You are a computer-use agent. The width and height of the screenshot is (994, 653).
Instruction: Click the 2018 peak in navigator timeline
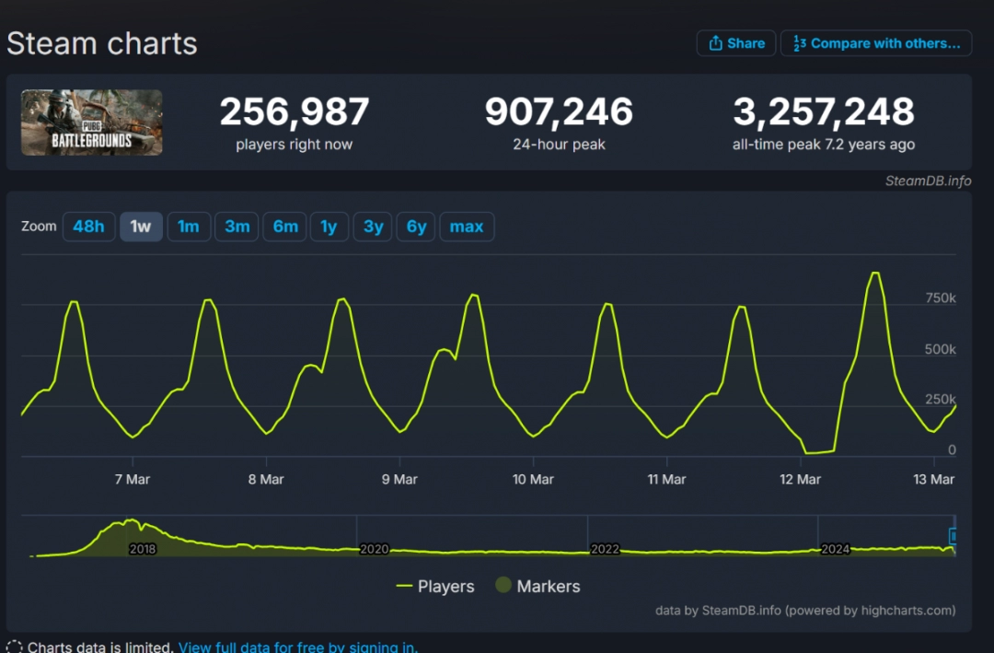point(132,522)
